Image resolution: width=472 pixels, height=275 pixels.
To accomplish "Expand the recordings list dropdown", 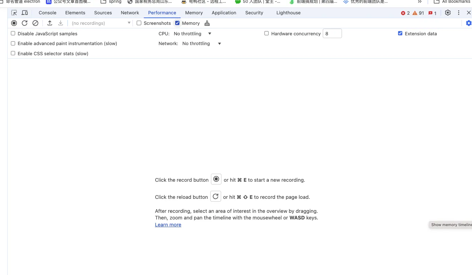I will tap(101, 23).
